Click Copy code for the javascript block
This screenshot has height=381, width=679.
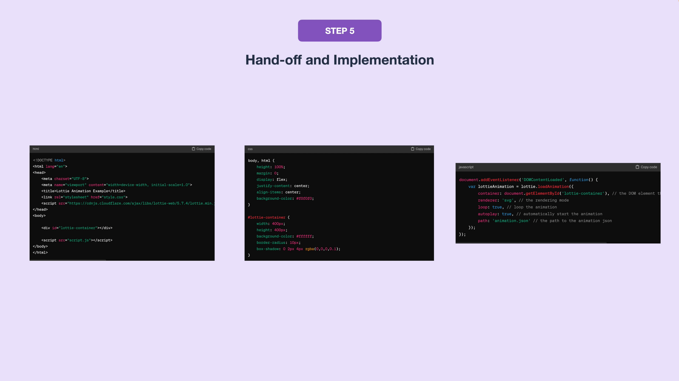648,167
